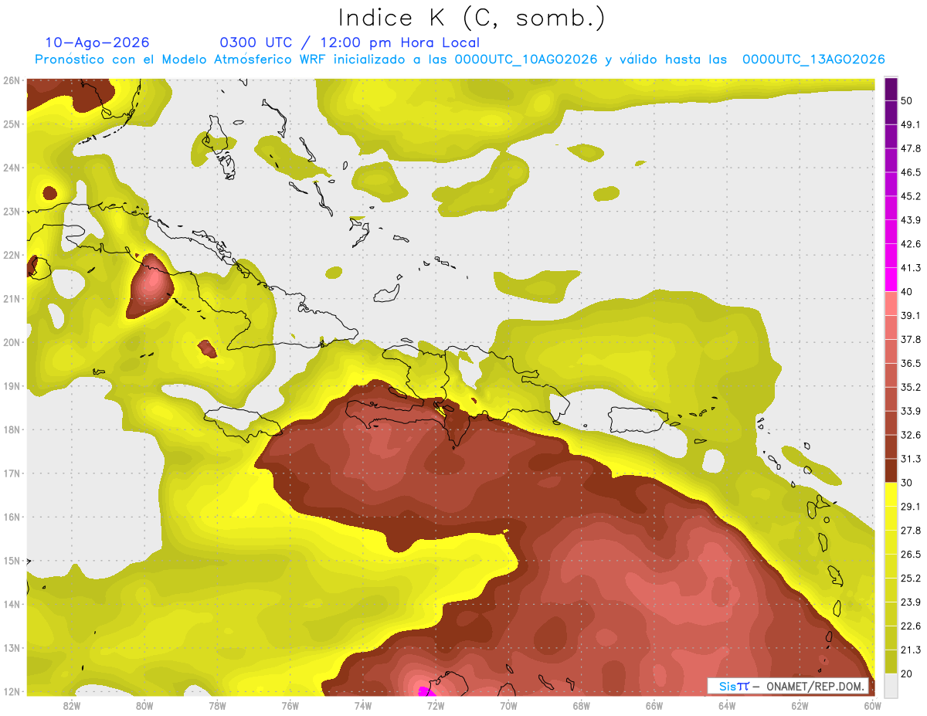Click the magenta legend swatch between 40 and 41.3
The height and width of the screenshot is (716, 927).
891,280
